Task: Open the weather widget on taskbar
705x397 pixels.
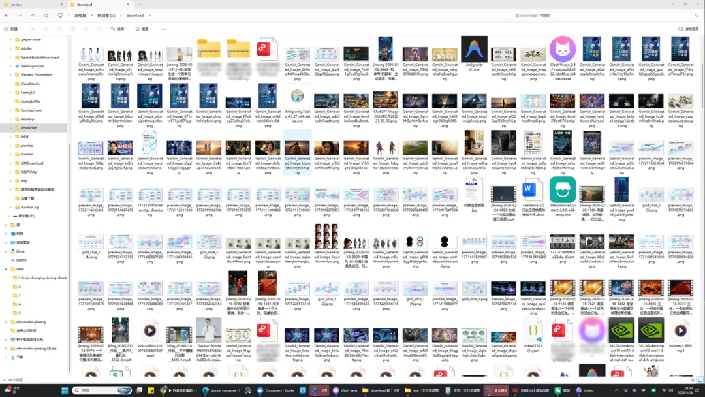Action: [12, 390]
